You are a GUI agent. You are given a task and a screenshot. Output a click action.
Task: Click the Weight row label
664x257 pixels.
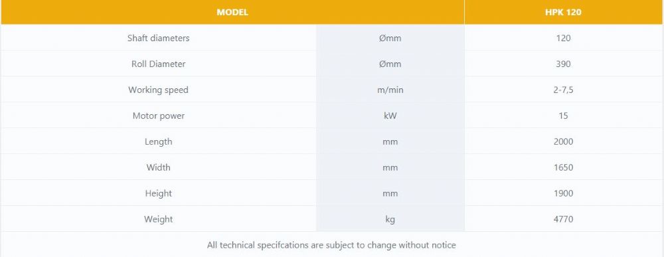coord(159,219)
